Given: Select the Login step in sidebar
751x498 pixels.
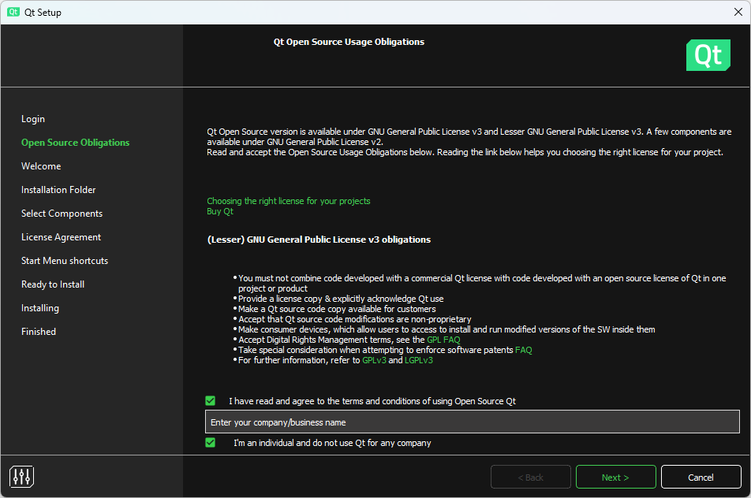Looking at the screenshot, I should pyautogui.click(x=33, y=119).
